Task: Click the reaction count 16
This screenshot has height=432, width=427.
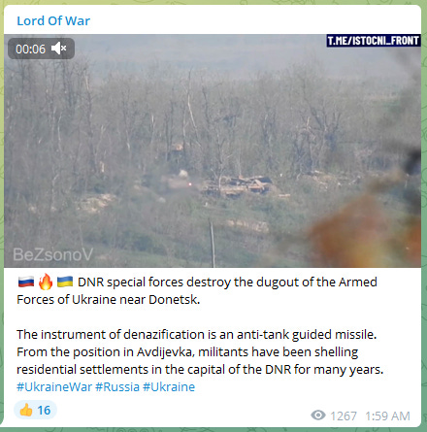Action: click(x=44, y=411)
